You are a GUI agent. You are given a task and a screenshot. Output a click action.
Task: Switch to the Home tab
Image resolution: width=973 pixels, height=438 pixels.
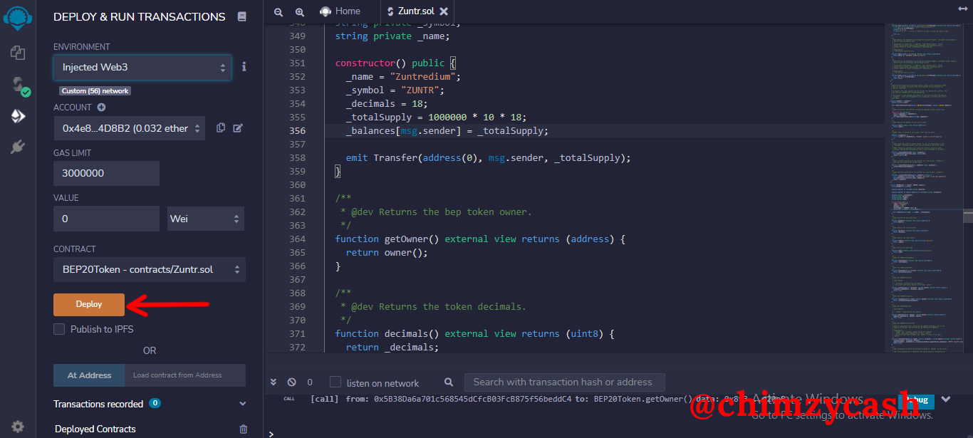[x=340, y=11]
